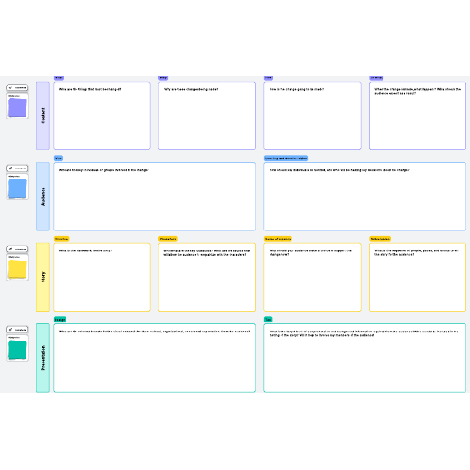Click the brainstorm button beside the Presentation row
The width and height of the screenshot is (470, 470).
click(17, 330)
